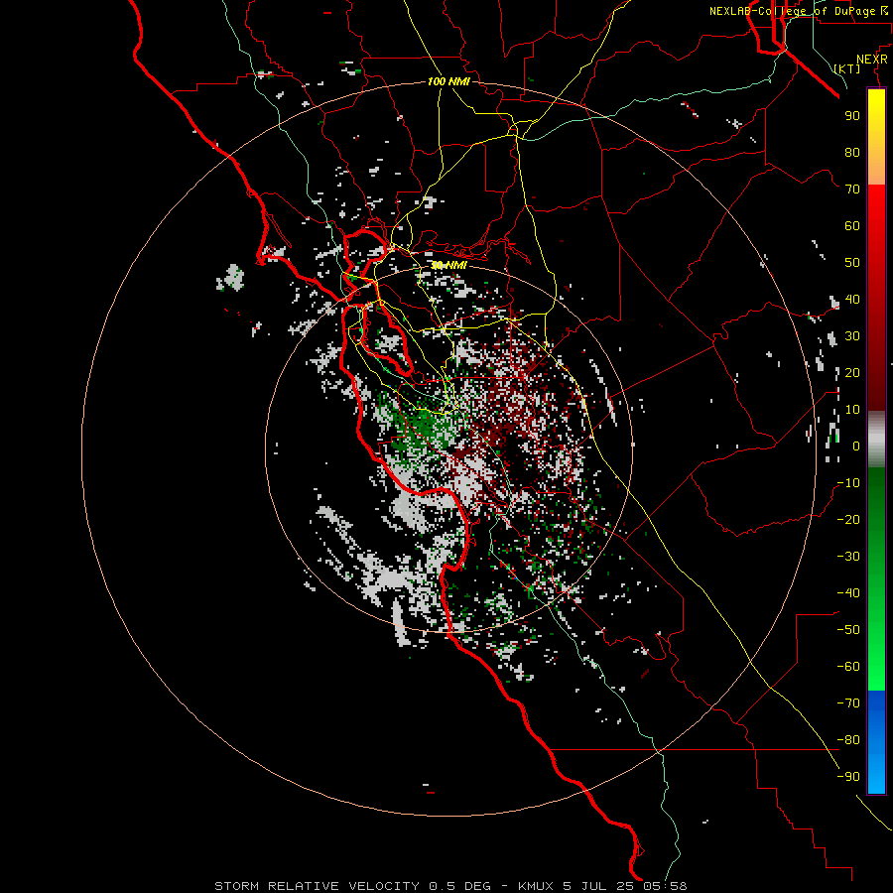The image size is (893, 893).
Task: Select the -70 value on velocity scale
Action: coord(848,703)
